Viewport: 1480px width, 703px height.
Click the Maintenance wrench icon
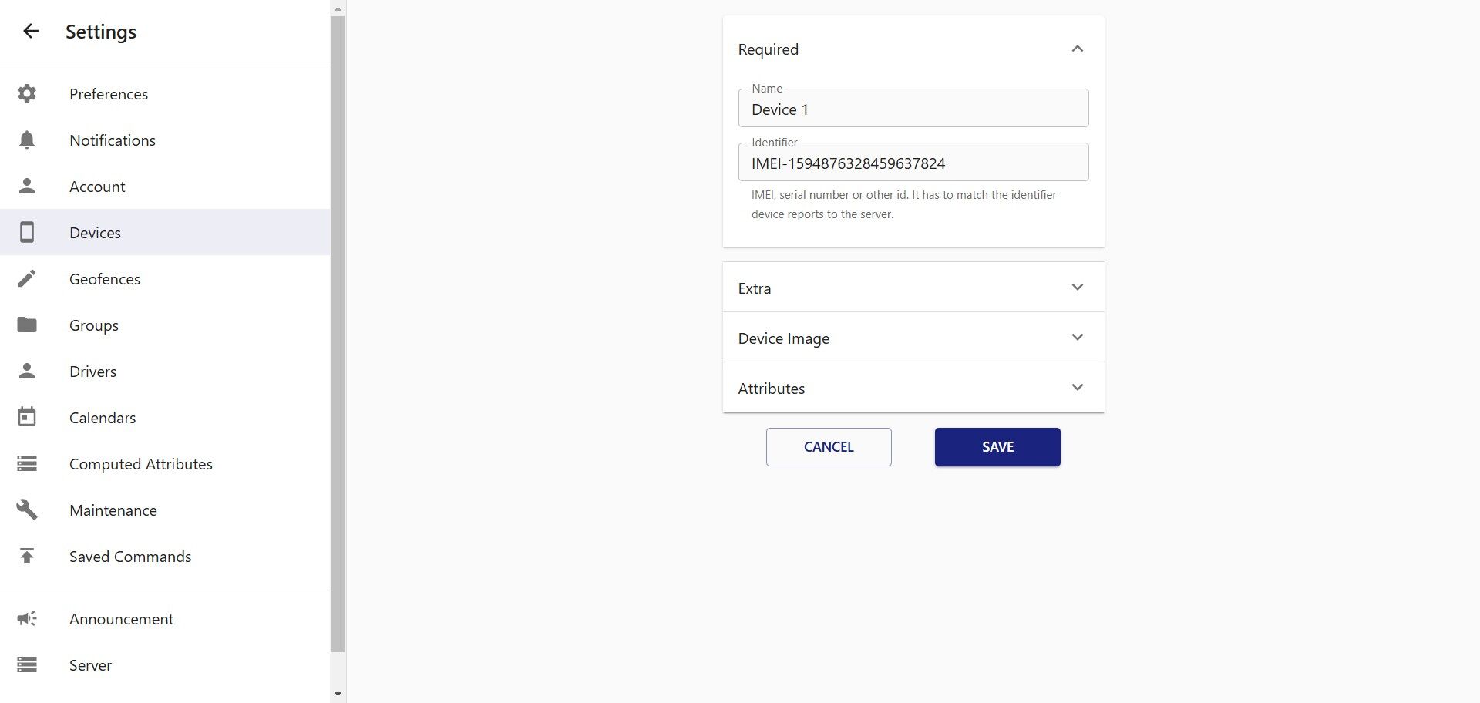point(27,510)
